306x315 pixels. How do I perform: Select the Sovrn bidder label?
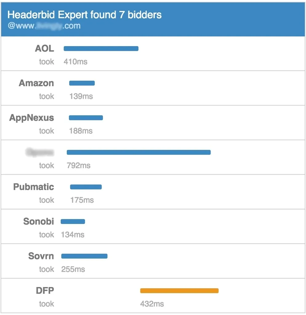pos(41,256)
